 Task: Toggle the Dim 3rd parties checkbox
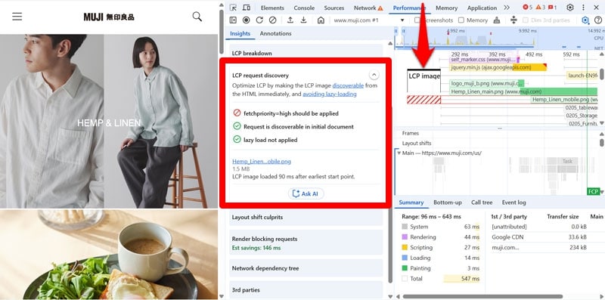coord(525,20)
